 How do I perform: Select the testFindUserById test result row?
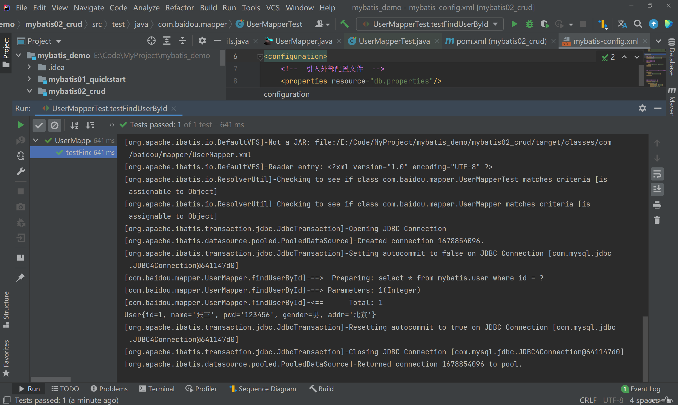[x=73, y=152]
